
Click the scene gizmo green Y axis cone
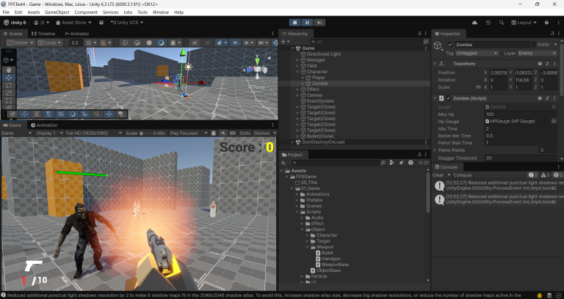point(257,62)
